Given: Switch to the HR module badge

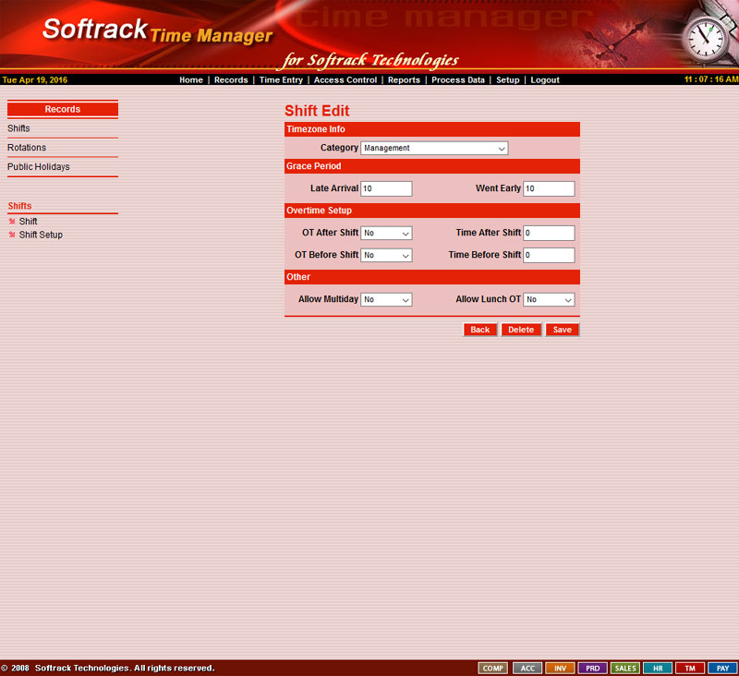Looking at the screenshot, I should tap(658, 668).
